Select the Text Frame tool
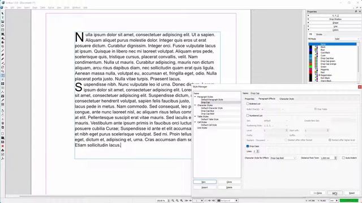 click(2, 17)
